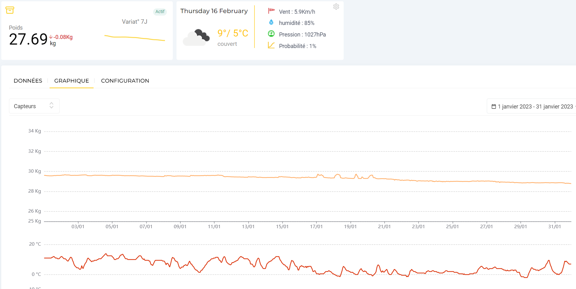
Task: Switch to the DONNÉES tab
Action: [x=28, y=81]
